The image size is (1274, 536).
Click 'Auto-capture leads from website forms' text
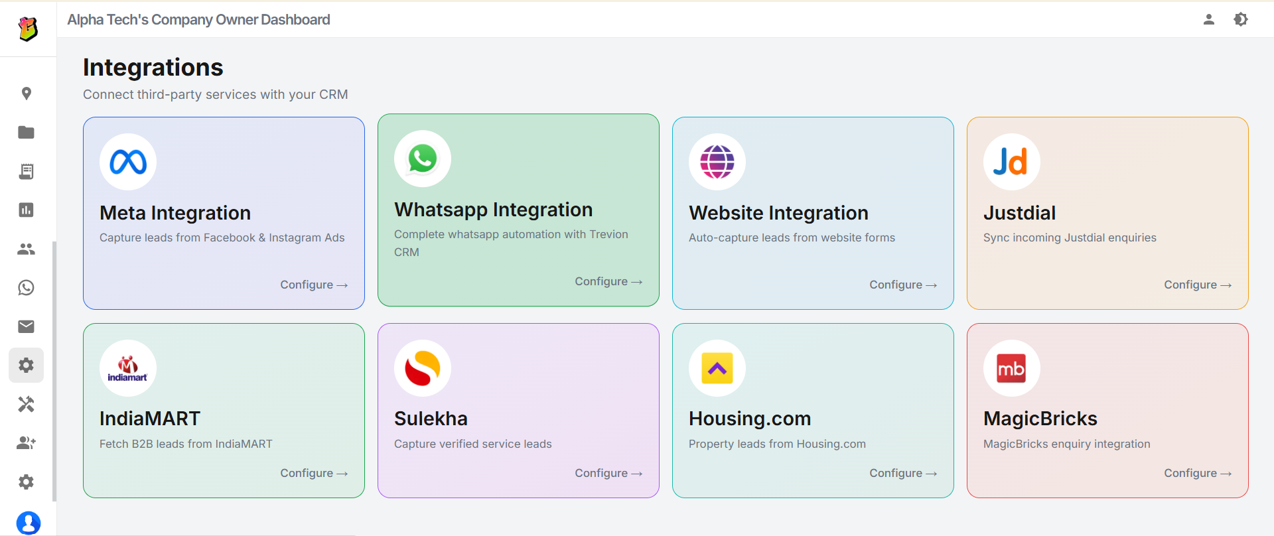click(792, 237)
